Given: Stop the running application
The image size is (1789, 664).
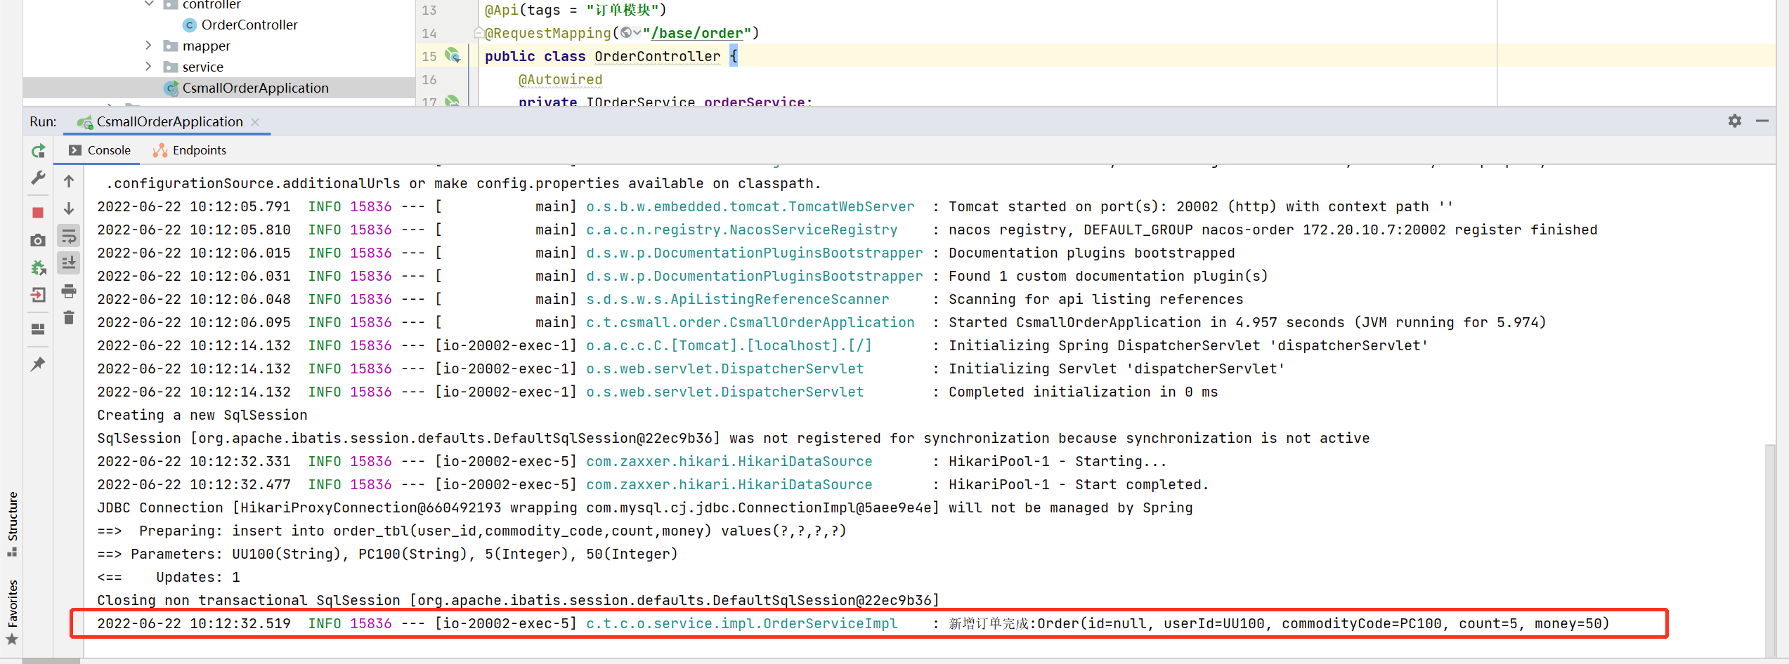Looking at the screenshot, I should (38, 213).
